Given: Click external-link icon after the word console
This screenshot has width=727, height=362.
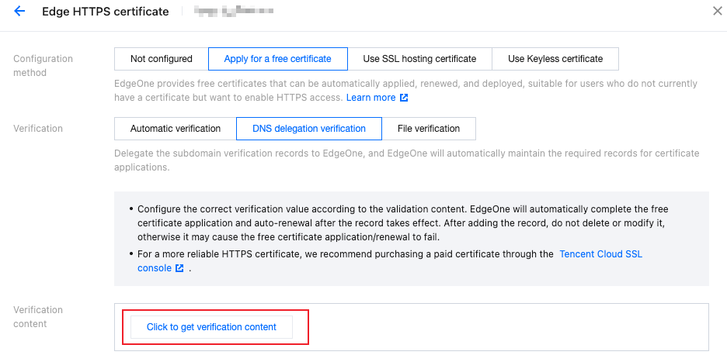Looking at the screenshot, I should pos(179,268).
